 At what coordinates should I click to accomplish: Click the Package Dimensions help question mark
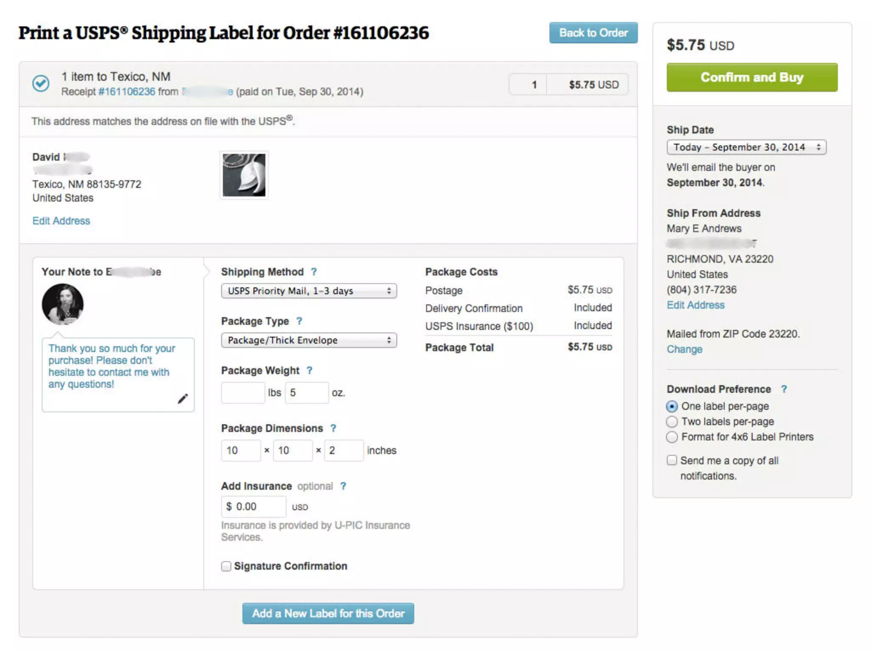coord(333,428)
